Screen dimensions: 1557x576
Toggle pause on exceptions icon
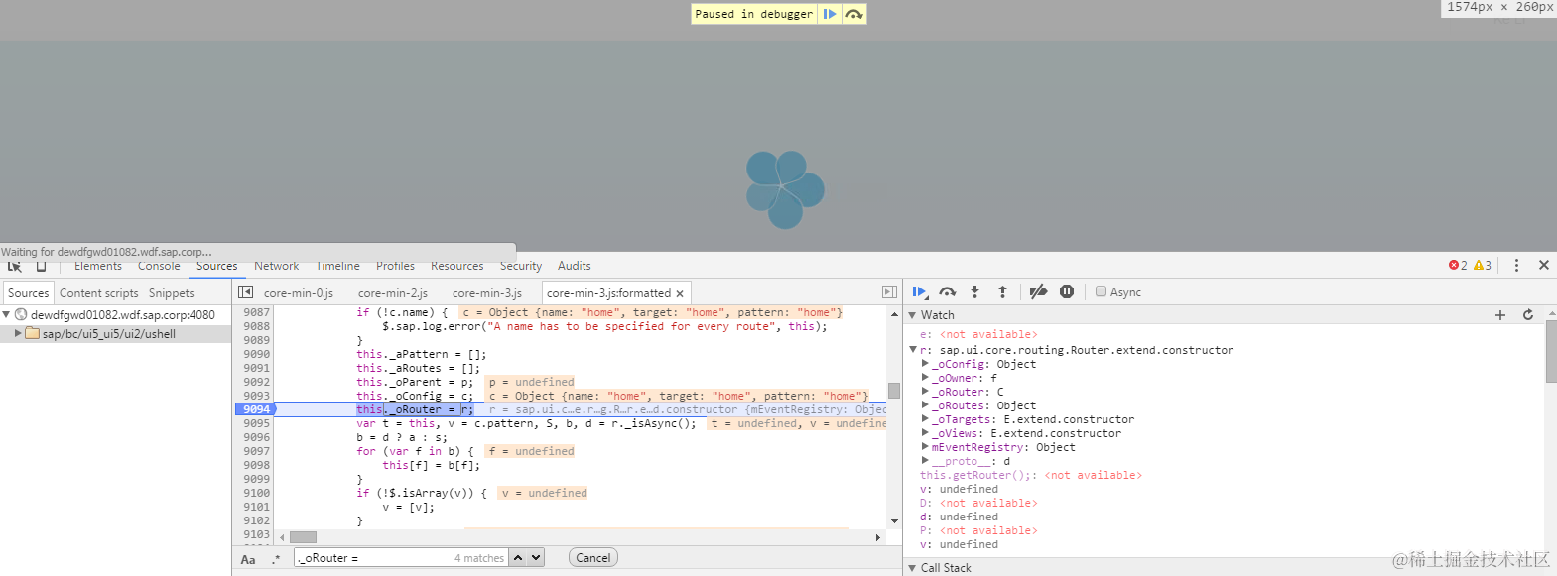pos(1067,291)
